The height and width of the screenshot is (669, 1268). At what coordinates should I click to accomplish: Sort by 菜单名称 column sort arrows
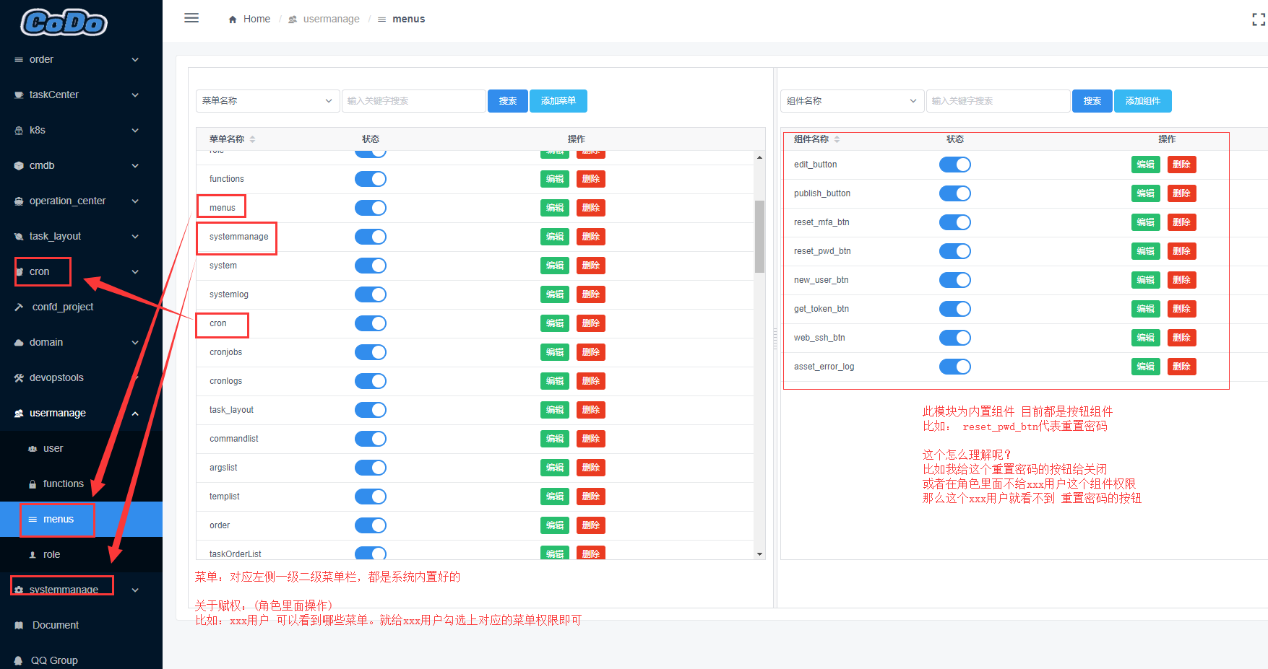click(x=252, y=139)
